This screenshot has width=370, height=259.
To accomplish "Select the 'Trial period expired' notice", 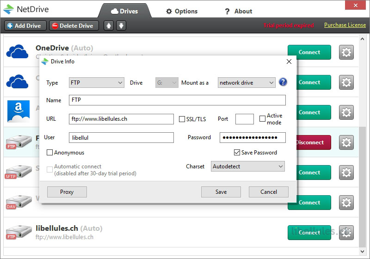I will coord(288,25).
